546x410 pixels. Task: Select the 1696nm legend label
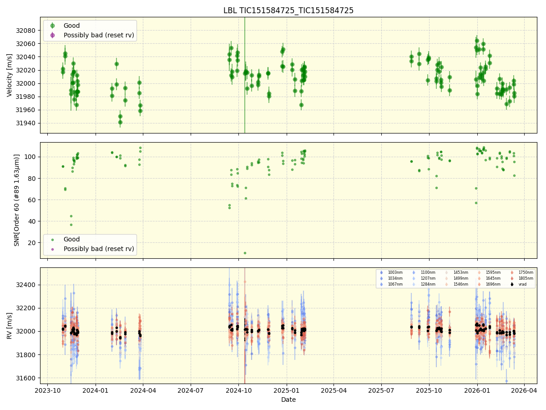(x=493, y=284)
